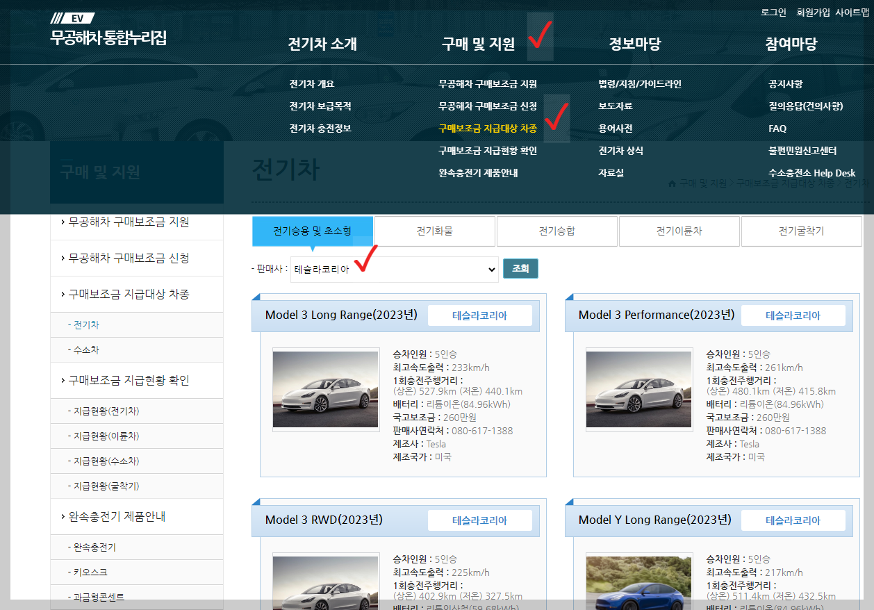Switch to the 전기화물 tab
The image size is (874, 610).
(x=434, y=230)
